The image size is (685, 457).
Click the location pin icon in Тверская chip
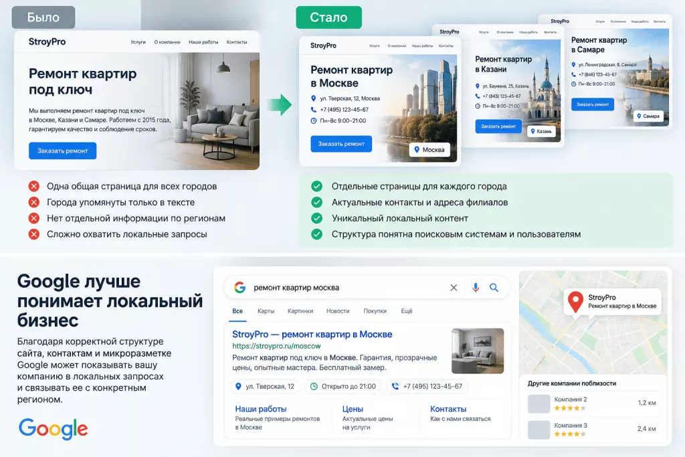238,386
